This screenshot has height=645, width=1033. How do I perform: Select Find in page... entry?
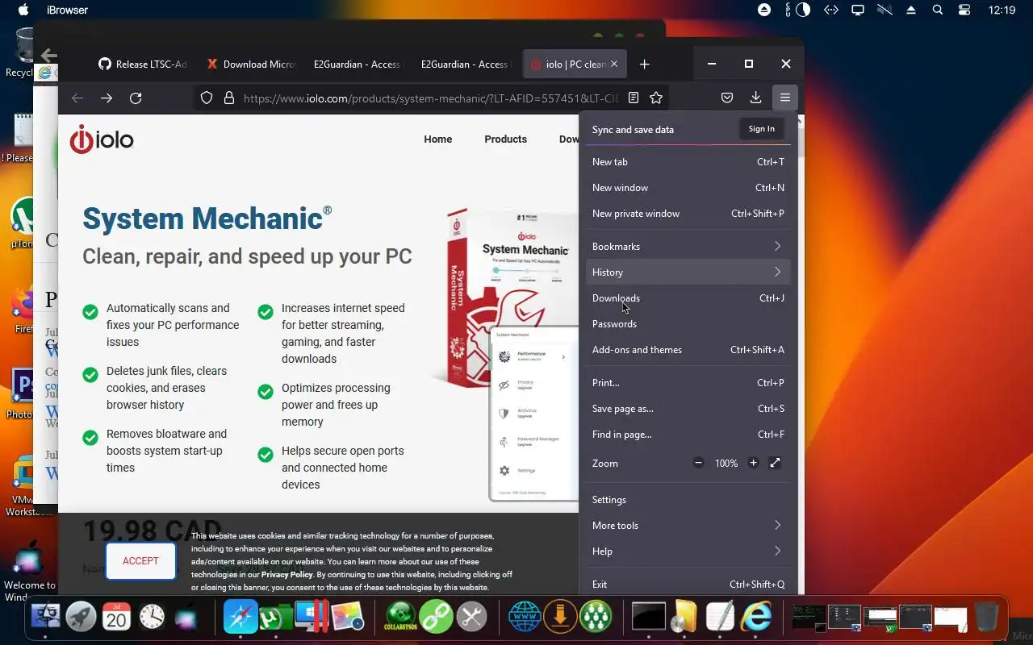[x=688, y=435]
